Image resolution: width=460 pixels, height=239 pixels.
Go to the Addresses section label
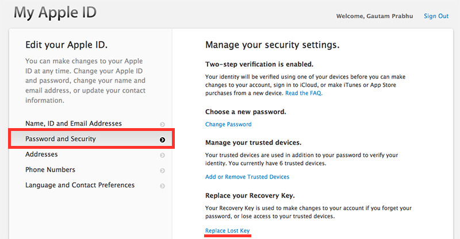(41, 155)
